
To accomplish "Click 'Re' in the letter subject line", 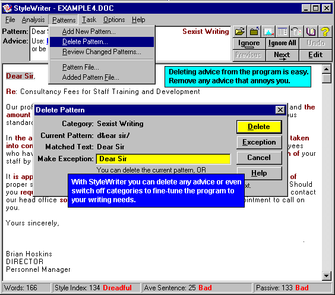I will (11, 92).
